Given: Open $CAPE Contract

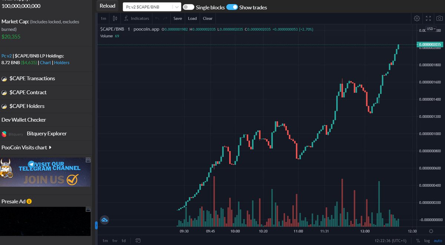Looking at the screenshot, I should click(x=28, y=92).
